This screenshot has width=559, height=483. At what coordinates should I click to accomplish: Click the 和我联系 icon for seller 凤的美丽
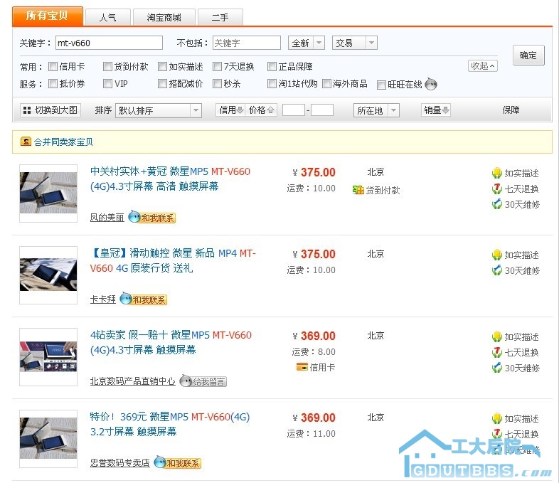pyautogui.click(x=152, y=217)
